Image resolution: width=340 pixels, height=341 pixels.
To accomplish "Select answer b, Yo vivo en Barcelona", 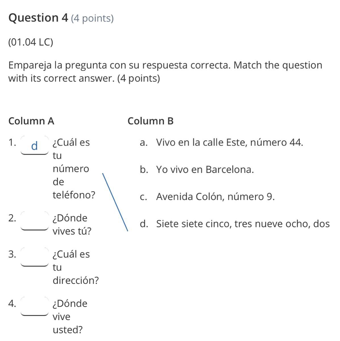I will tap(197, 170).
